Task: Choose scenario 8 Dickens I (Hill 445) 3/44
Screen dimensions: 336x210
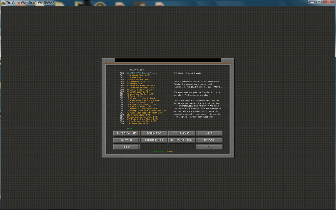Action: (x=140, y=90)
